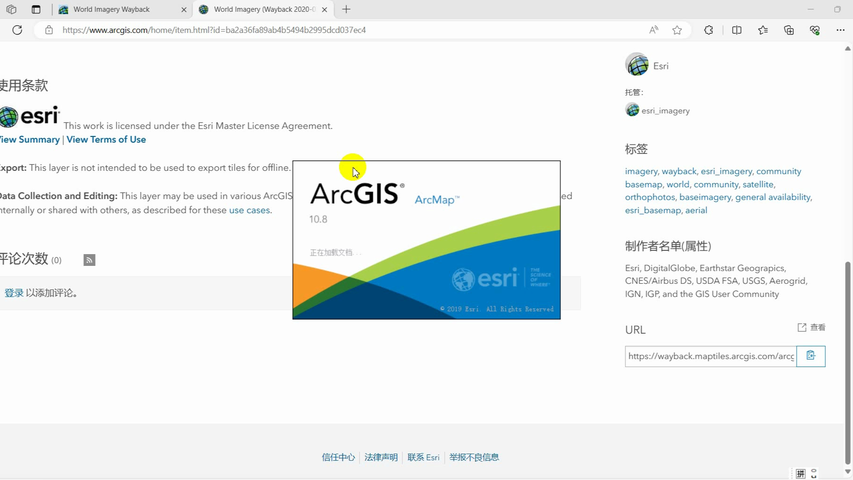This screenshot has height=480, width=853.
Task: Click the wayback.maptiles URL field
Action: pyautogui.click(x=710, y=356)
